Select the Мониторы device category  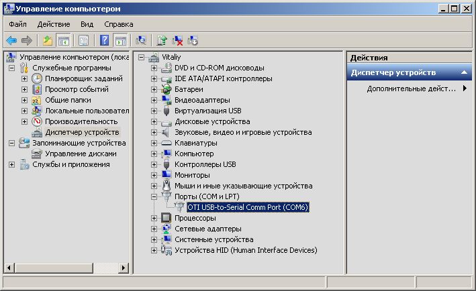(x=192, y=175)
